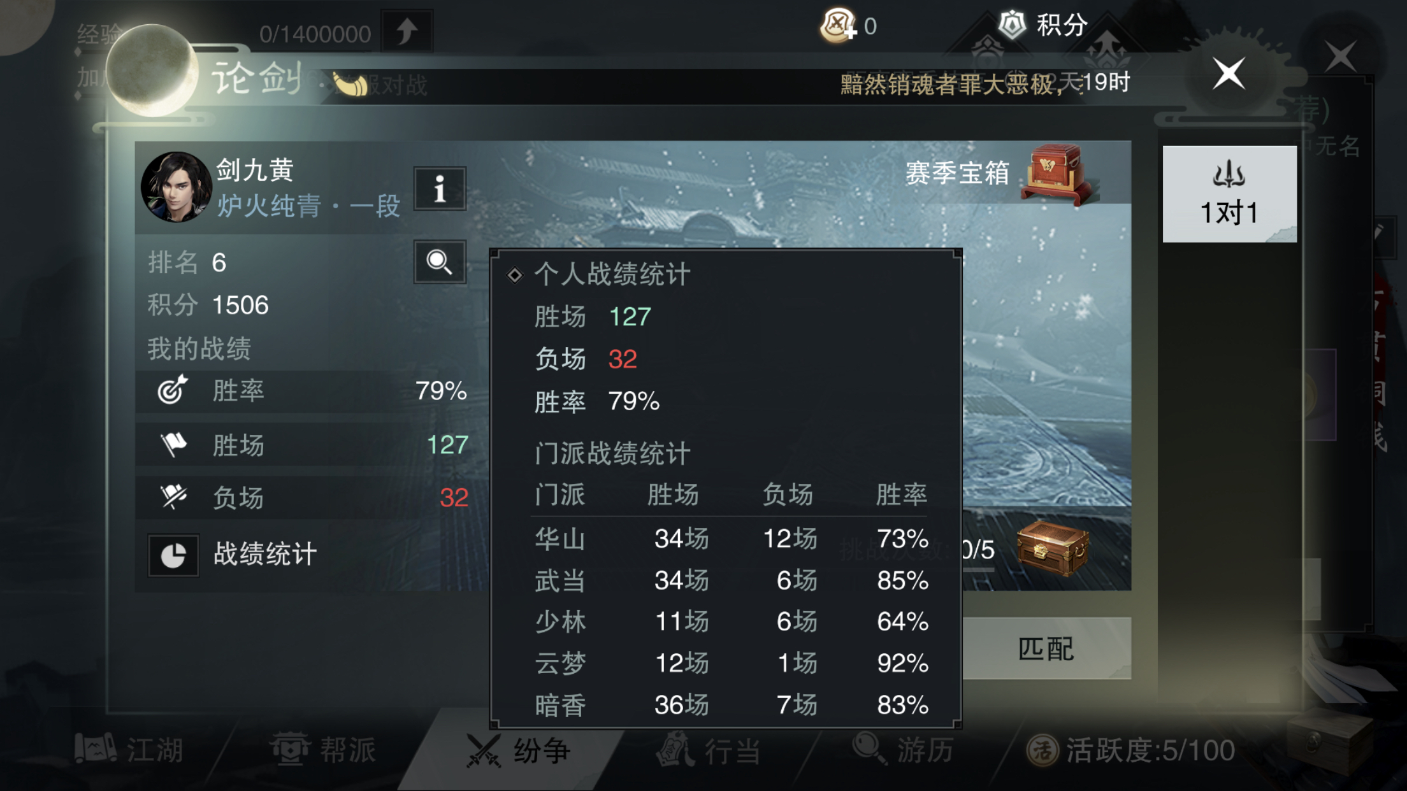
Task: Select the 纷争 bottom tab
Action: pos(518,751)
